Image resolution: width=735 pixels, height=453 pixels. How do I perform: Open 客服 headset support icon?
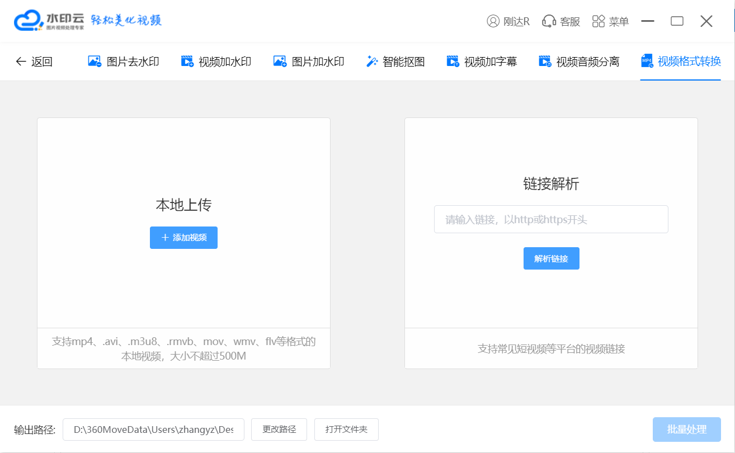549,21
